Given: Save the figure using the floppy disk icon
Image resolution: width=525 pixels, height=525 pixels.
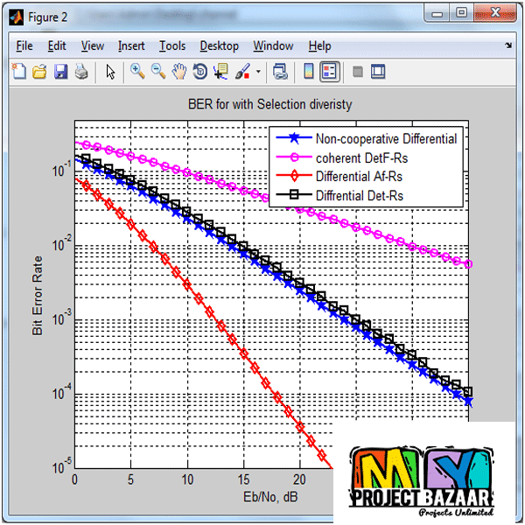Looking at the screenshot, I should tap(60, 72).
